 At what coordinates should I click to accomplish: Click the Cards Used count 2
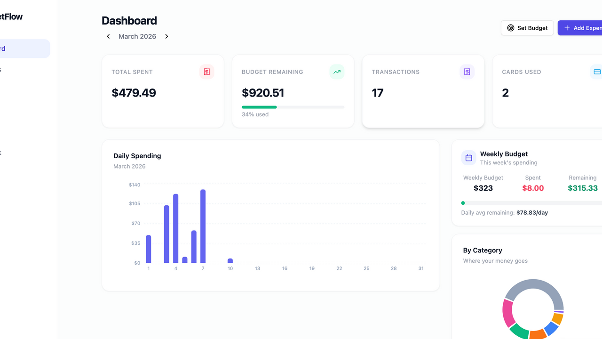[x=506, y=93]
